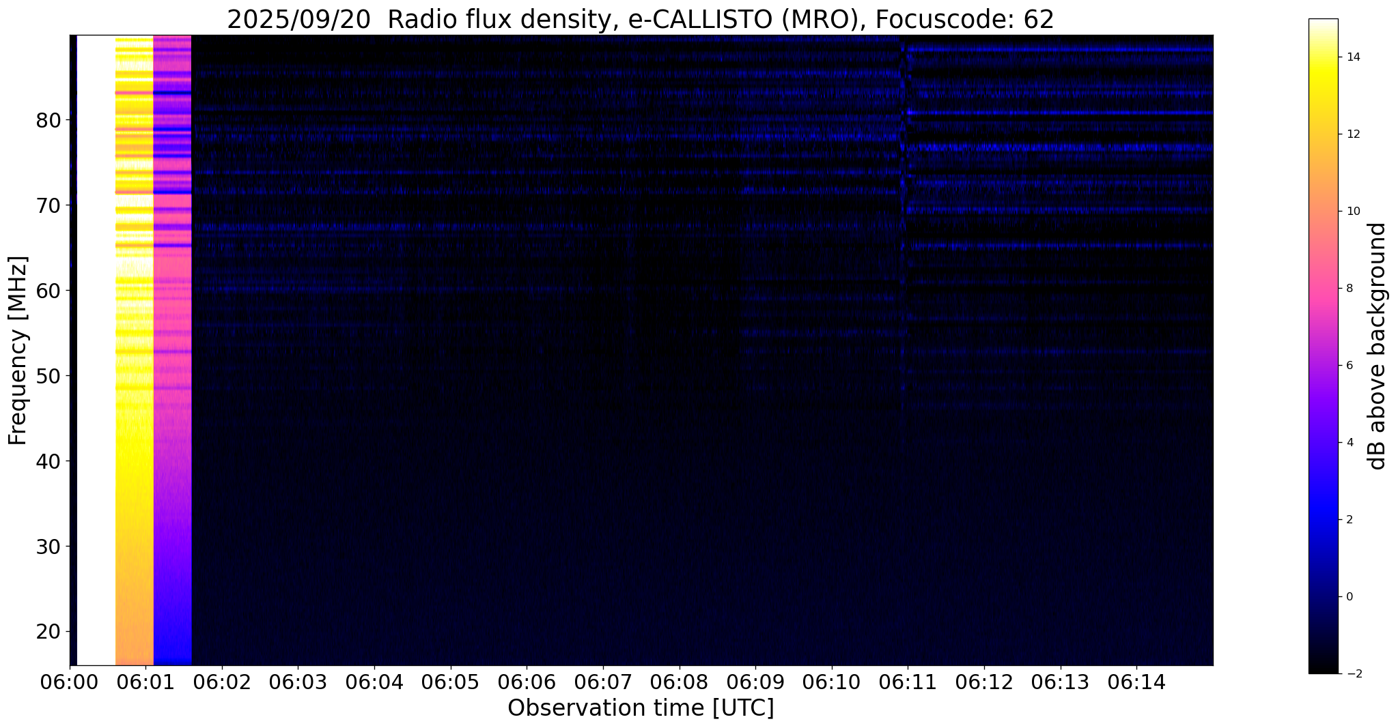Screen dimensions: 1398x728
Task: Click the colorbar tick label 6
Action: pos(1349,366)
